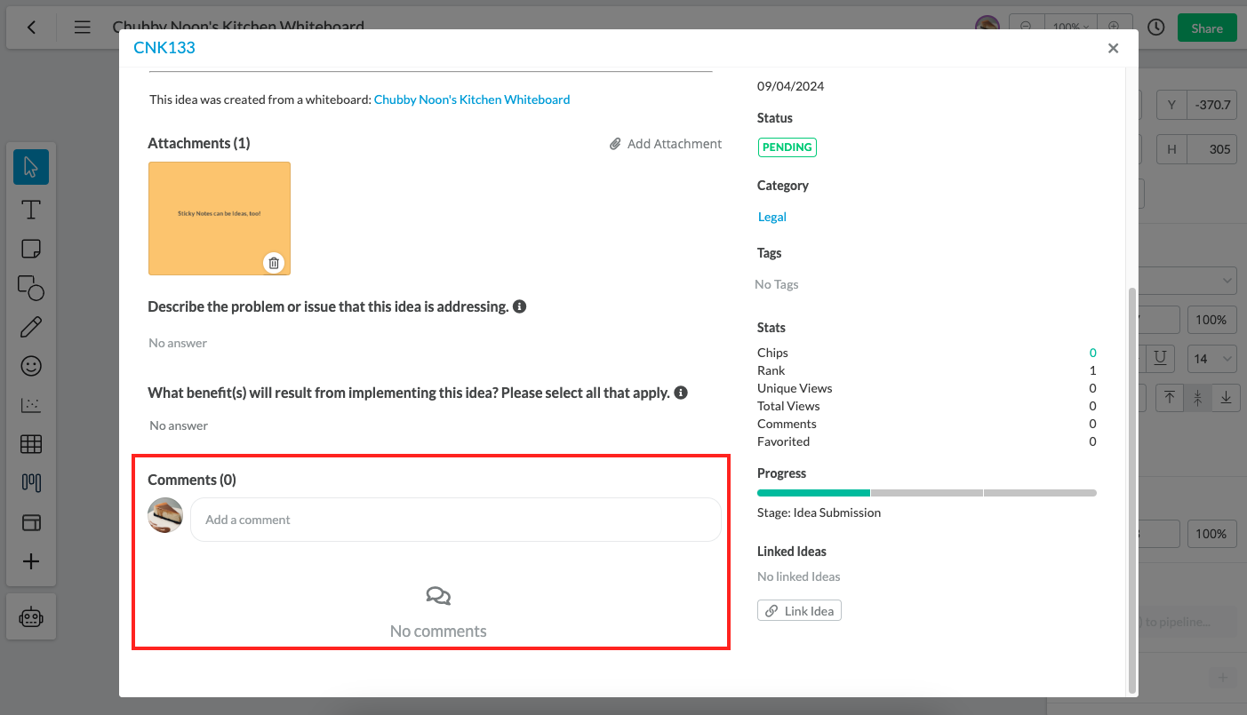
Task: Align text to vertical middle
Action: coord(1198,398)
